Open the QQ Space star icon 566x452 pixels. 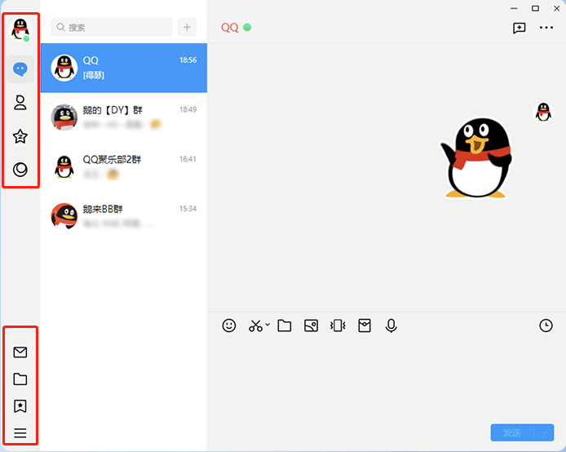pos(20,136)
